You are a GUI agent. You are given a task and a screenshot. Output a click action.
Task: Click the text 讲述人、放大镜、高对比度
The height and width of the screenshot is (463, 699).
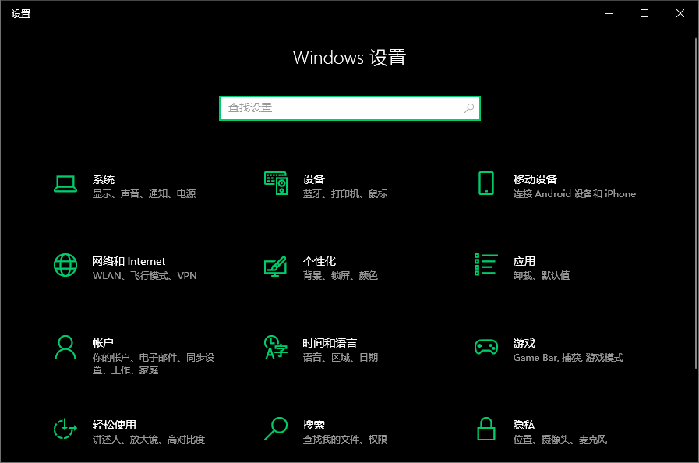(149, 440)
